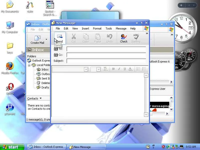Toggle Italic formatting button
The image size is (200, 150).
click(x=119, y=69)
